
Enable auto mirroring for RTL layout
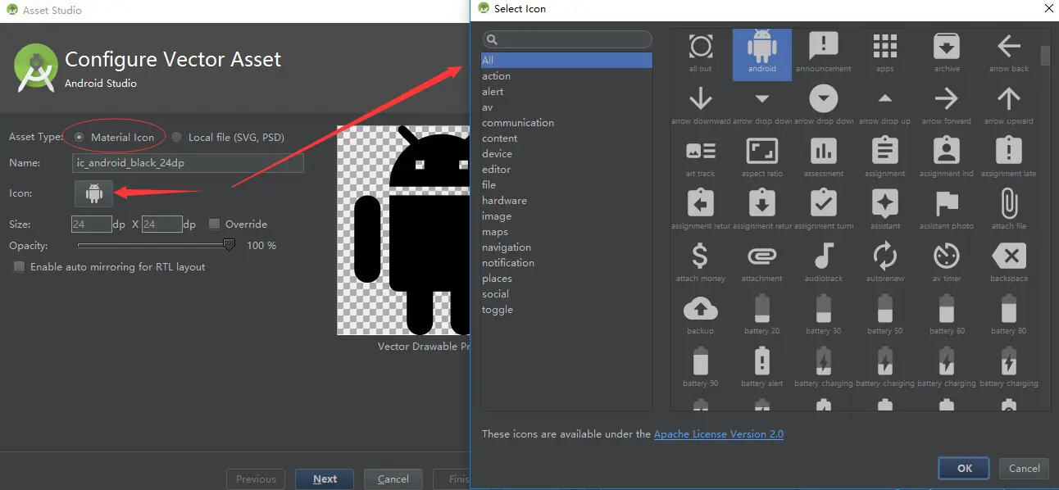tap(20, 267)
